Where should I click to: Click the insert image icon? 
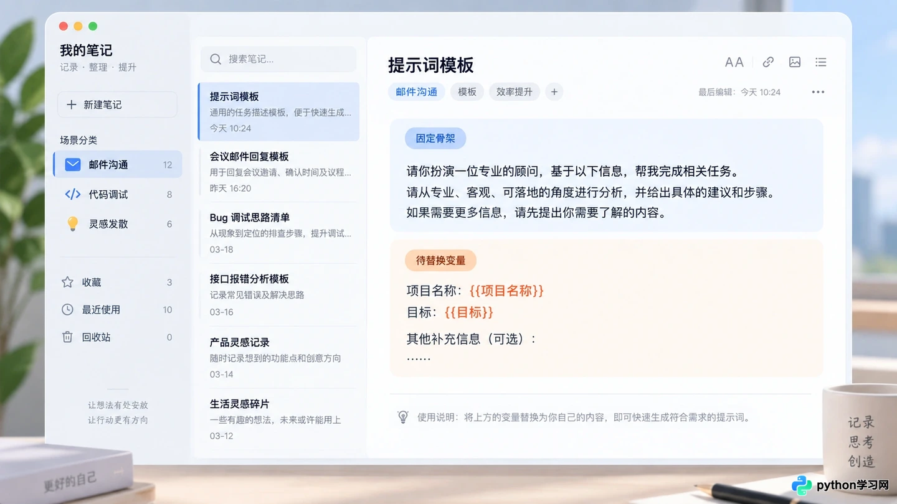pyautogui.click(x=795, y=62)
